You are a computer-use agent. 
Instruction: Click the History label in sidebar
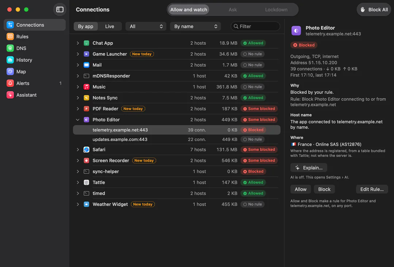tap(24, 60)
